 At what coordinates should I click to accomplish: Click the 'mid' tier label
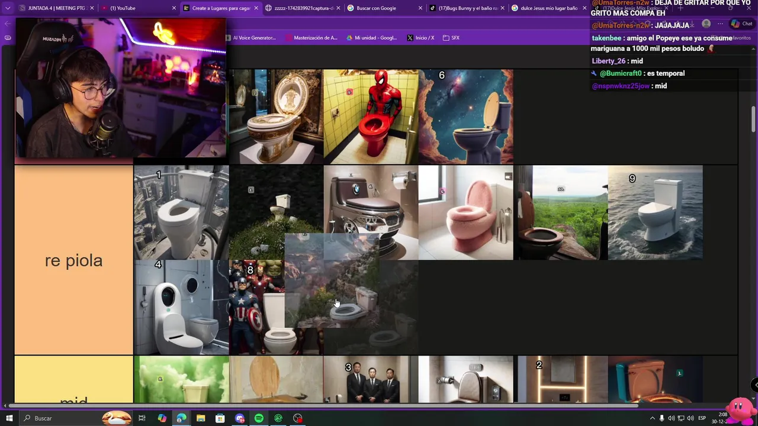pyautogui.click(x=74, y=380)
